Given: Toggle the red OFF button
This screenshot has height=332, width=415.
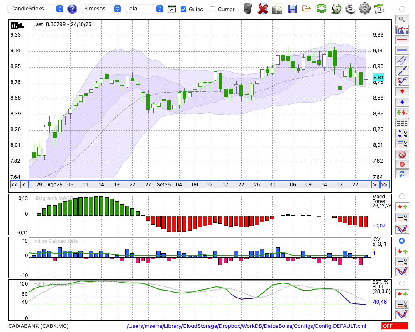Looking at the screenshot, I should (x=395, y=326).
